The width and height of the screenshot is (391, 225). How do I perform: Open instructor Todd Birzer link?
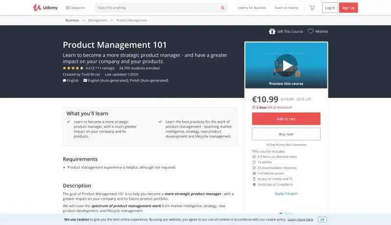pyautogui.click(x=91, y=74)
